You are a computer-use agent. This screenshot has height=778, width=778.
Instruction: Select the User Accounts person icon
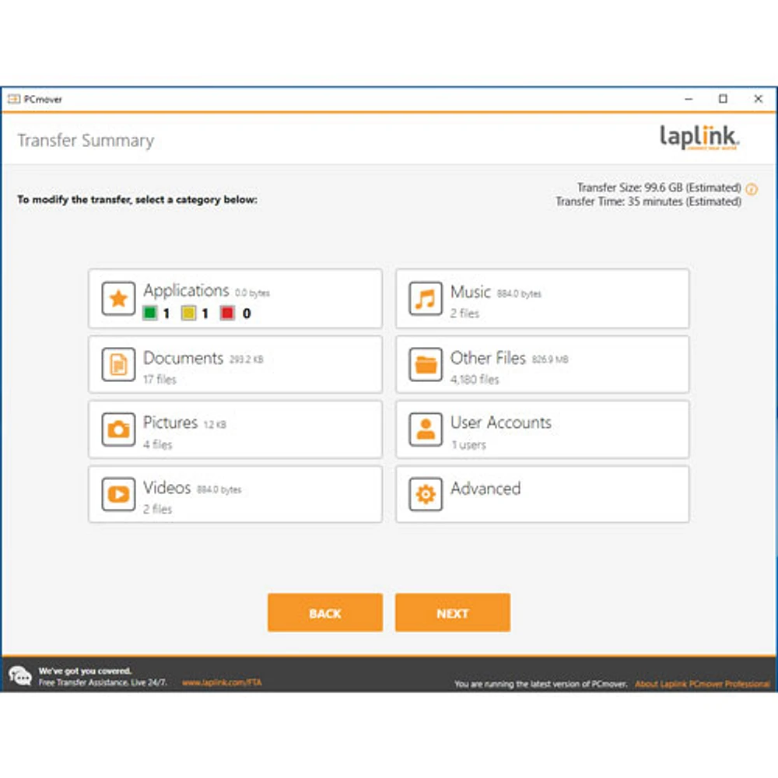pyautogui.click(x=425, y=429)
